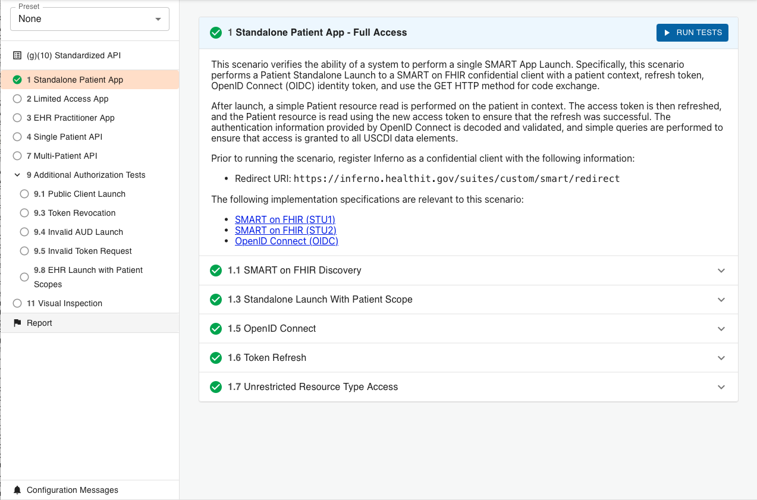Click the status circle beside 9.1 Public Client Launch

click(24, 194)
